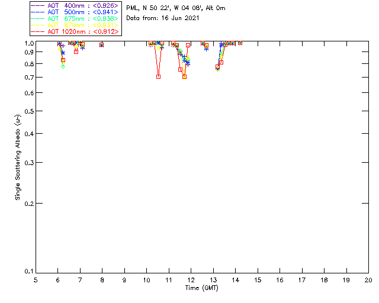Click the green diamond marker just after time 6
Screen dimensions: 379x303
(63, 66)
